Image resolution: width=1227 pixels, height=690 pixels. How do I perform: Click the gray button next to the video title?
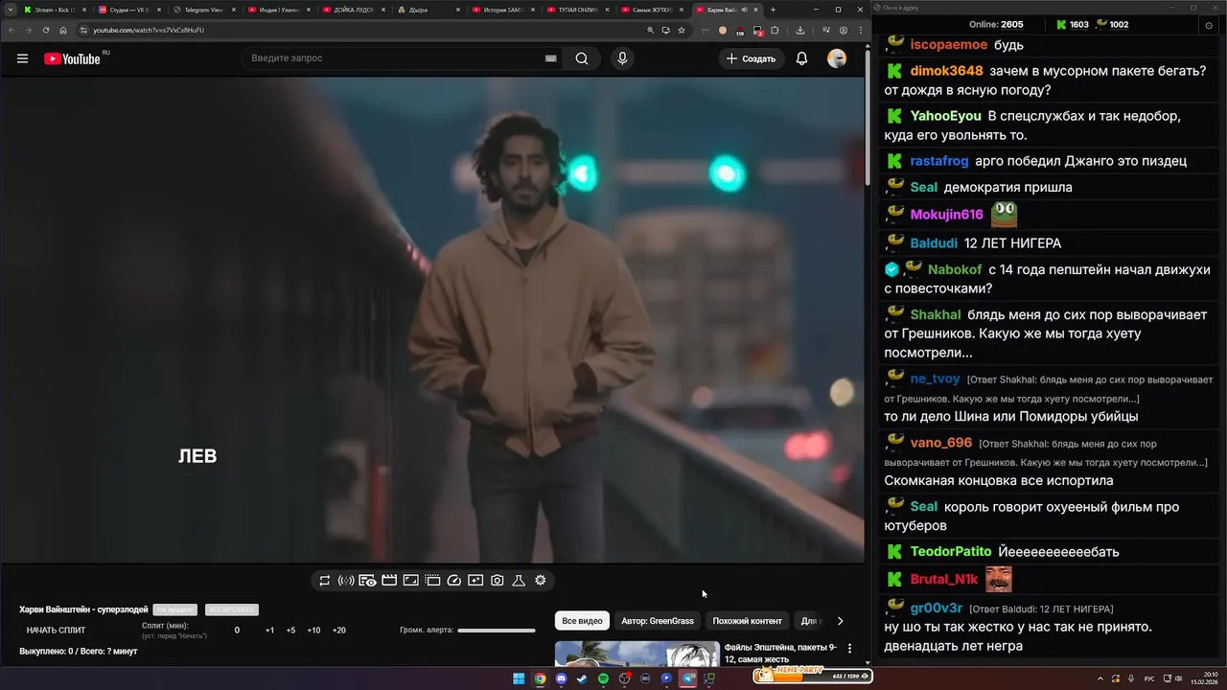(175, 609)
